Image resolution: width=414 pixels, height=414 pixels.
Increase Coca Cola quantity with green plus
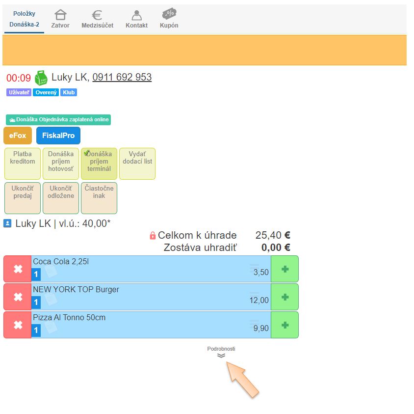(x=285, y=269)
